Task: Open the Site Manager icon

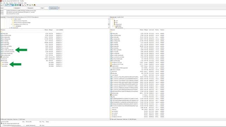Action: tap(1, 5)
